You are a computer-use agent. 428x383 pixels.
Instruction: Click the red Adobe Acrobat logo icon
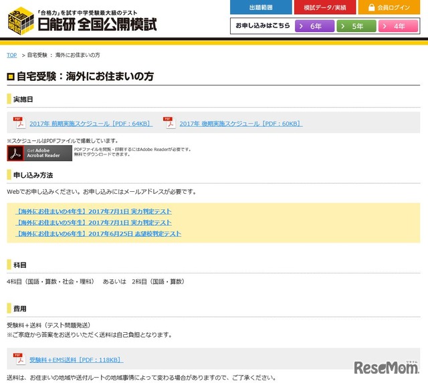click(x=15, y=153)
